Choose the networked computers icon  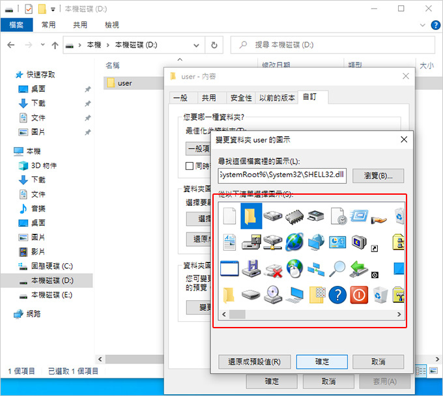coord(316,269)
